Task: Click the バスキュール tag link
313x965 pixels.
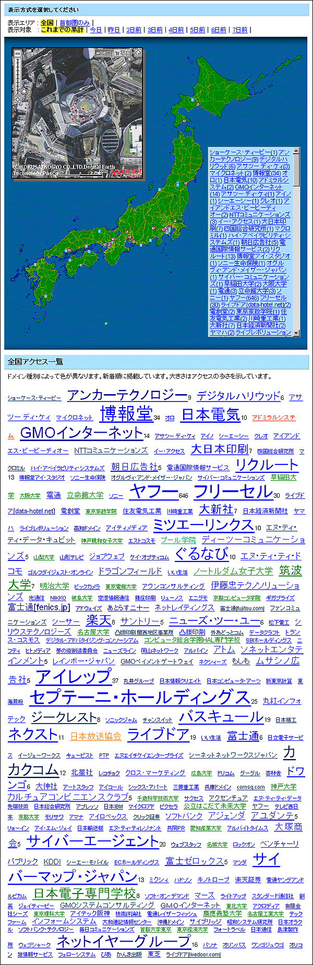Action: (x=221, y=716)
